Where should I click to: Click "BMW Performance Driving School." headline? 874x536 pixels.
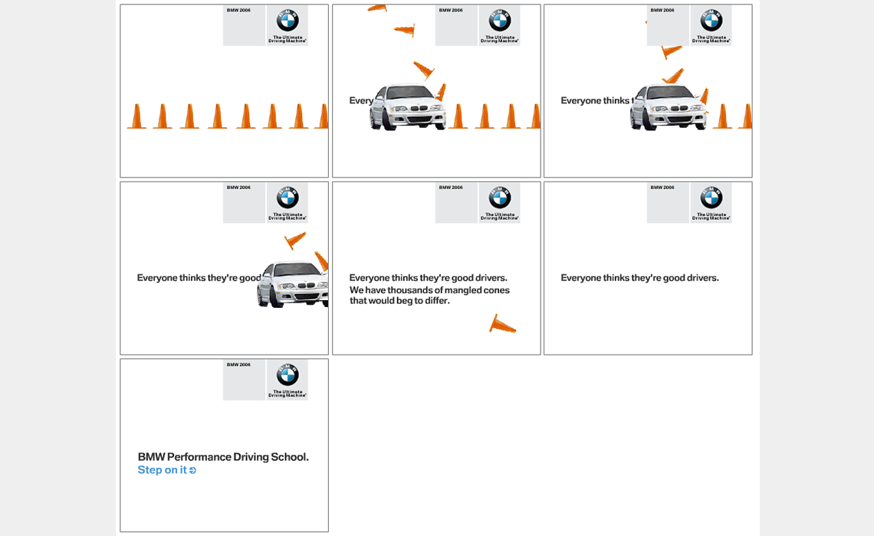tap(223, 457)
